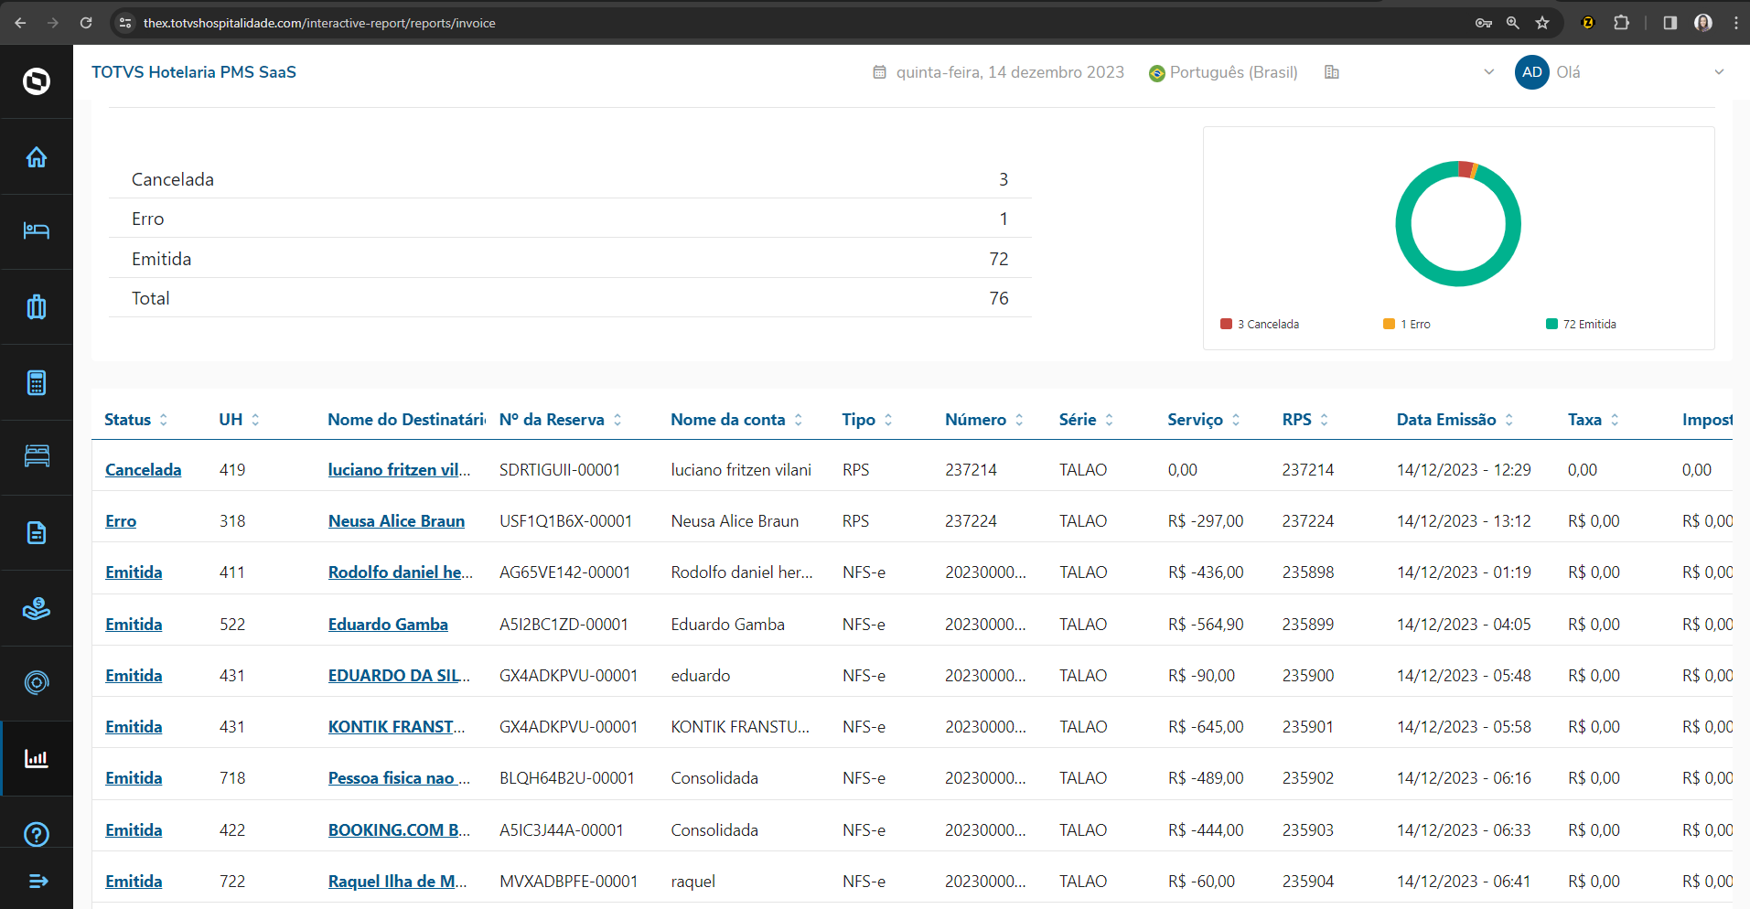The image size is (1750, 909).
Task: Click the R$ -564,90 service value
Action: point(1206,625)
